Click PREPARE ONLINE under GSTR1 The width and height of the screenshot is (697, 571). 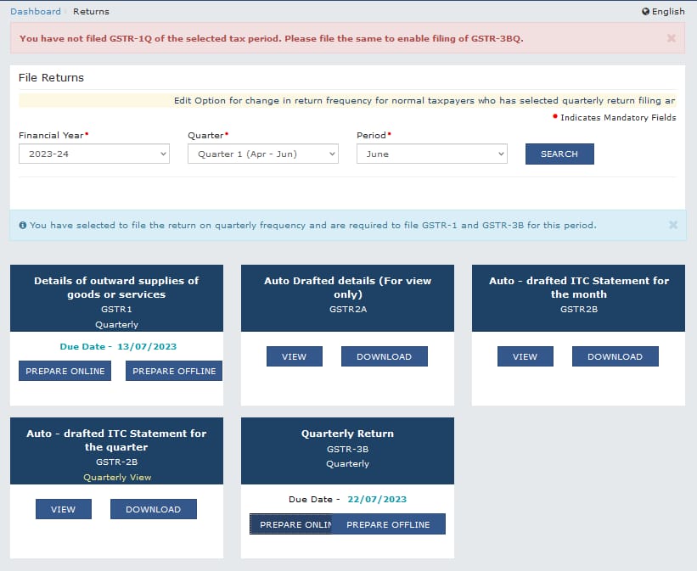tap(65, 371)
